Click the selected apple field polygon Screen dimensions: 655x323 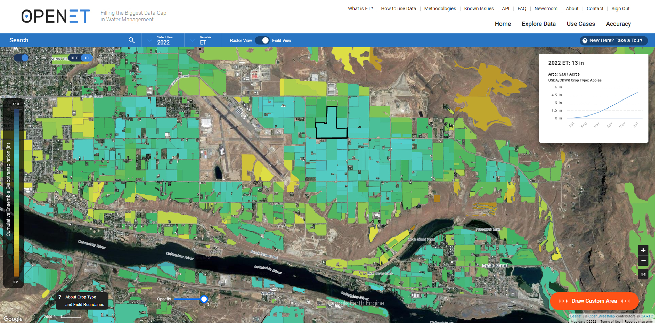pos(331,129)
